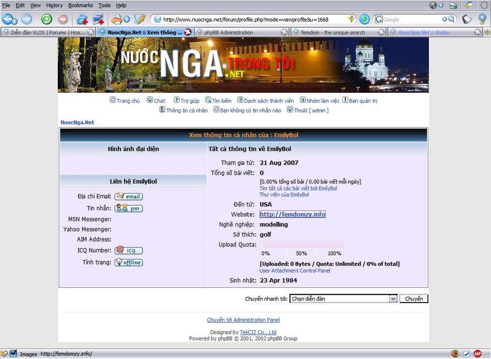
Task: Expand the Google search engine dropdown
Action: (x=380, y=20)
